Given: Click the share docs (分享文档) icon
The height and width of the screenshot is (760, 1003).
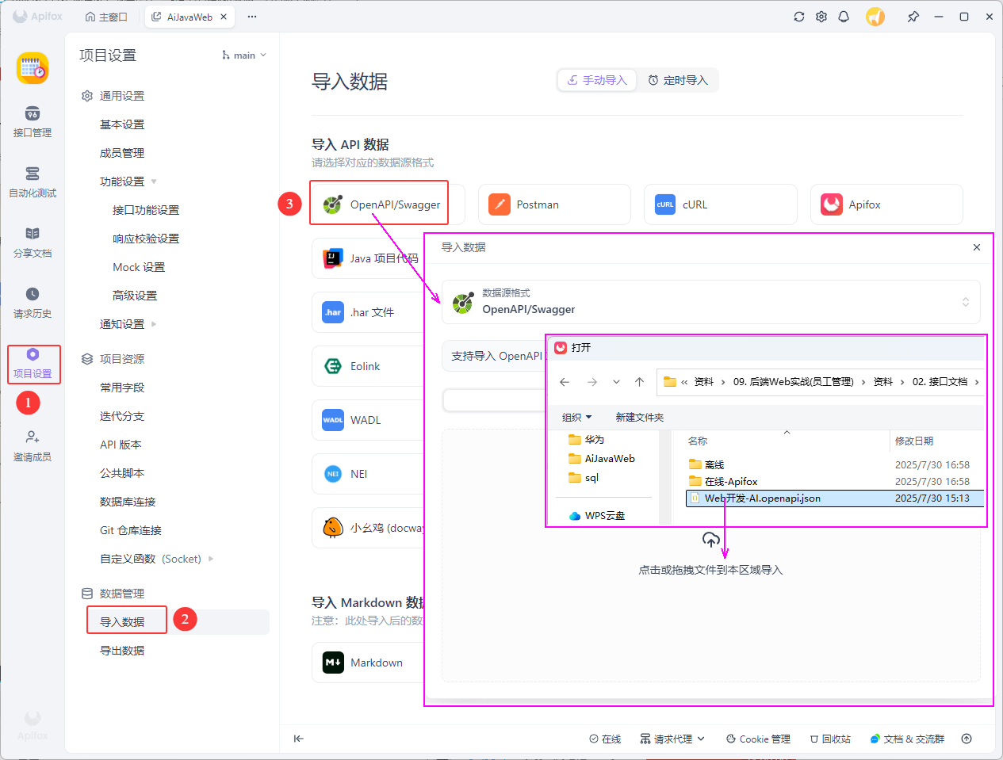Looking at the screenshot, I should point(32,242).
